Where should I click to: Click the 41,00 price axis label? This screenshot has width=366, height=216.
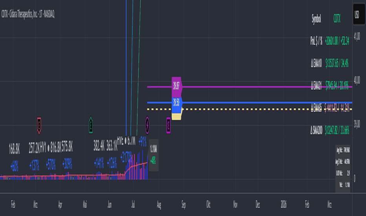357,36
